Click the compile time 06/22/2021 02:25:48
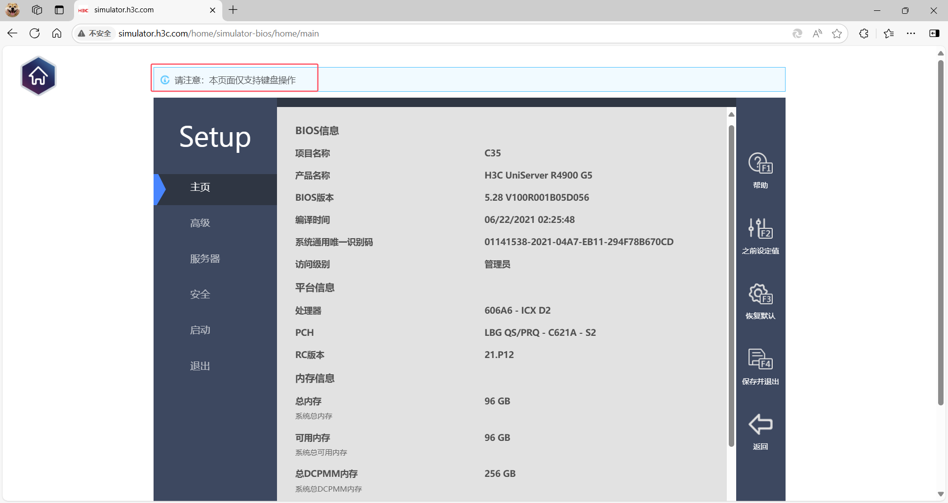This screenshot has height=503, width=948. click(x=529, y=220)
